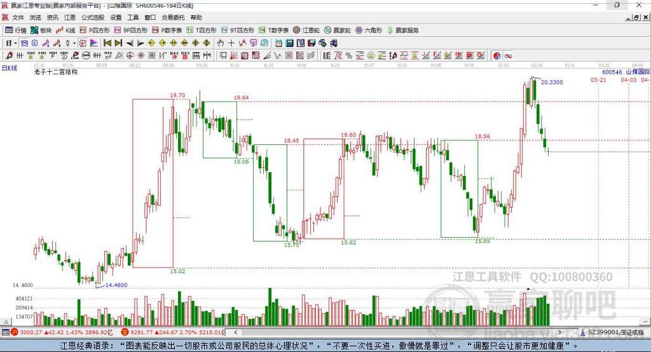Click the 深 index 9291.77 status entry
Image resolution: width=651 pixels, height=352 pixels.
tap(173, 332)
